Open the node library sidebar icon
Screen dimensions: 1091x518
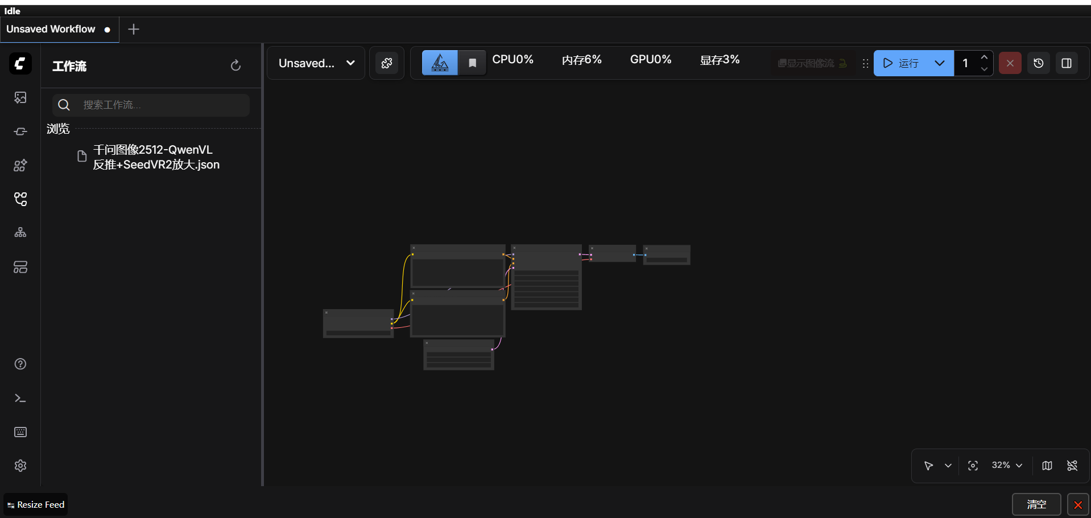coord(20,166)
